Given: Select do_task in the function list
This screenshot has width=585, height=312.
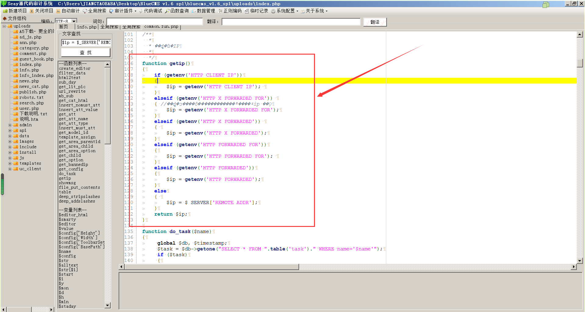Looking at the screenshot, I should (x=67, y=174).
